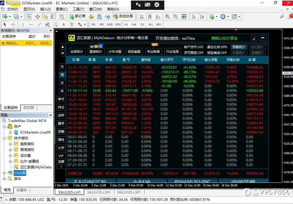Click the New Chart toolbar icon

5,17
